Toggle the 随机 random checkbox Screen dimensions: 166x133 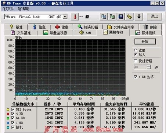coord(13,127)
